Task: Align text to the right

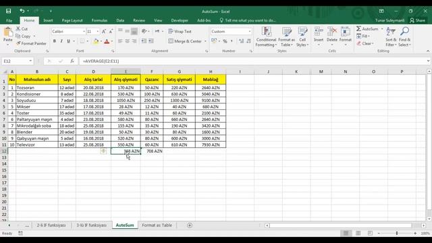Action: pyautogui.click(x=134, y=41)
